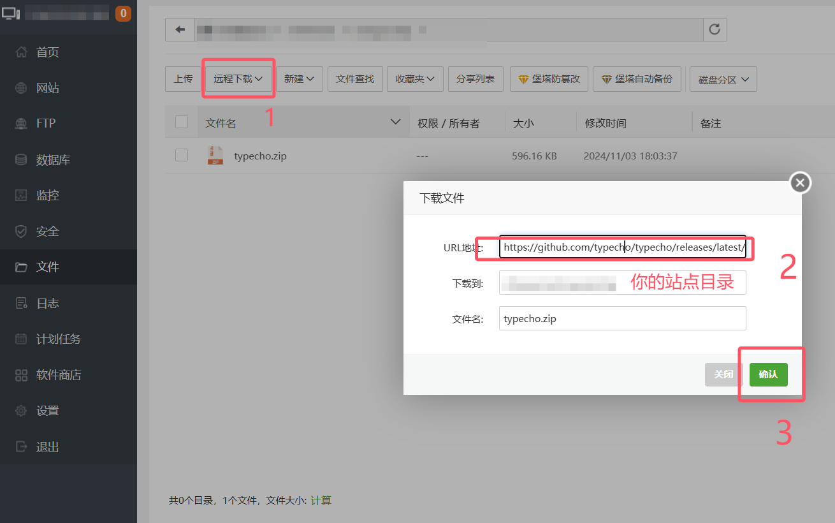Image resolution: width=835 pixels, height=523 pixels.
Task: Click the log icon beside 日志
Action: 22,303
